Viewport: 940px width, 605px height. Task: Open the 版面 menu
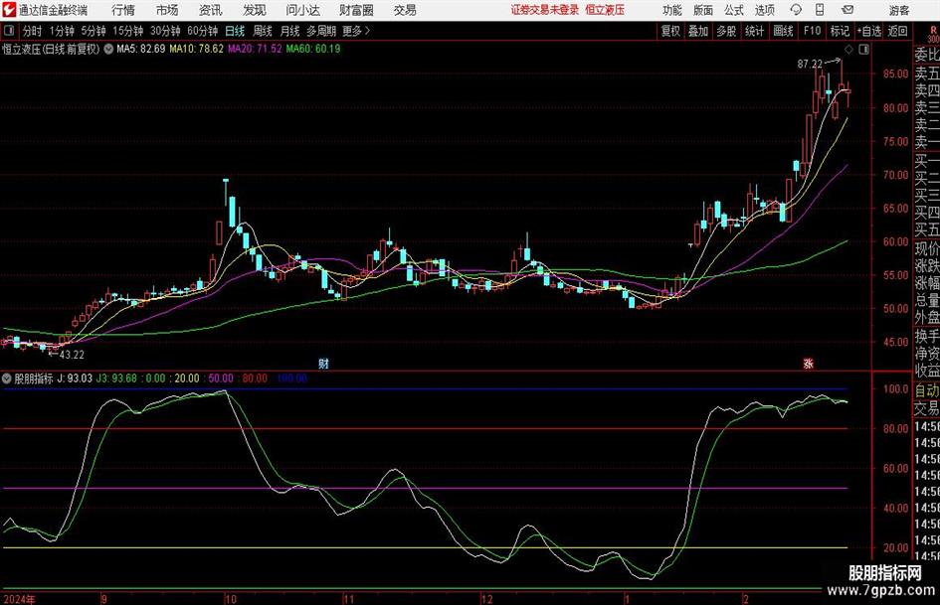703,10
